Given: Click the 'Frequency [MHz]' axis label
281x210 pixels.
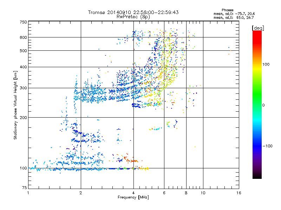Looking at the screenshot, I should pyautogui.click(x=133, y=197).
